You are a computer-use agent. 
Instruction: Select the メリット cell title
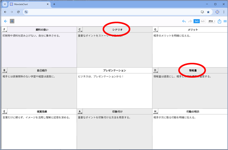click(193, 30)
